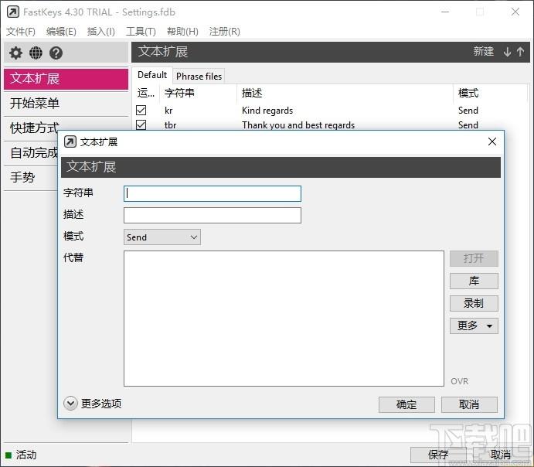The width and height of the screenshot is (534, 467).
Task: Open the help question mark icon
Action: (x=56, y=53)
